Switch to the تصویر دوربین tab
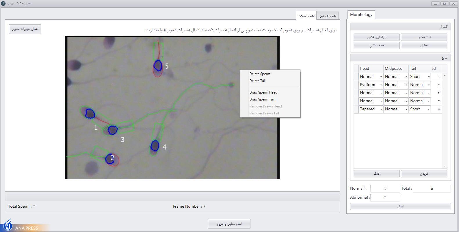The height and width of the screenshot is (232, 459). tap(327, 16)
